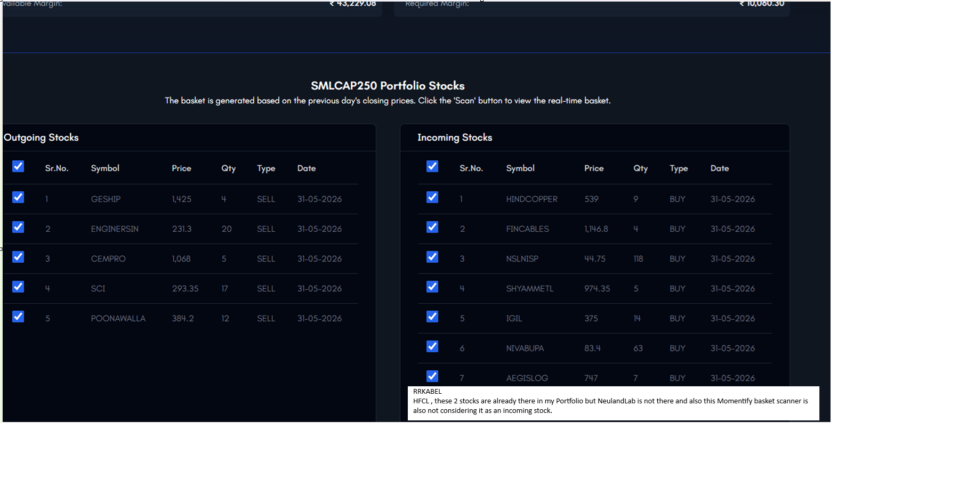Uncheck the POONAWALLA row checkbox
This screenshot has width=959, height=495.
point(18,317)
